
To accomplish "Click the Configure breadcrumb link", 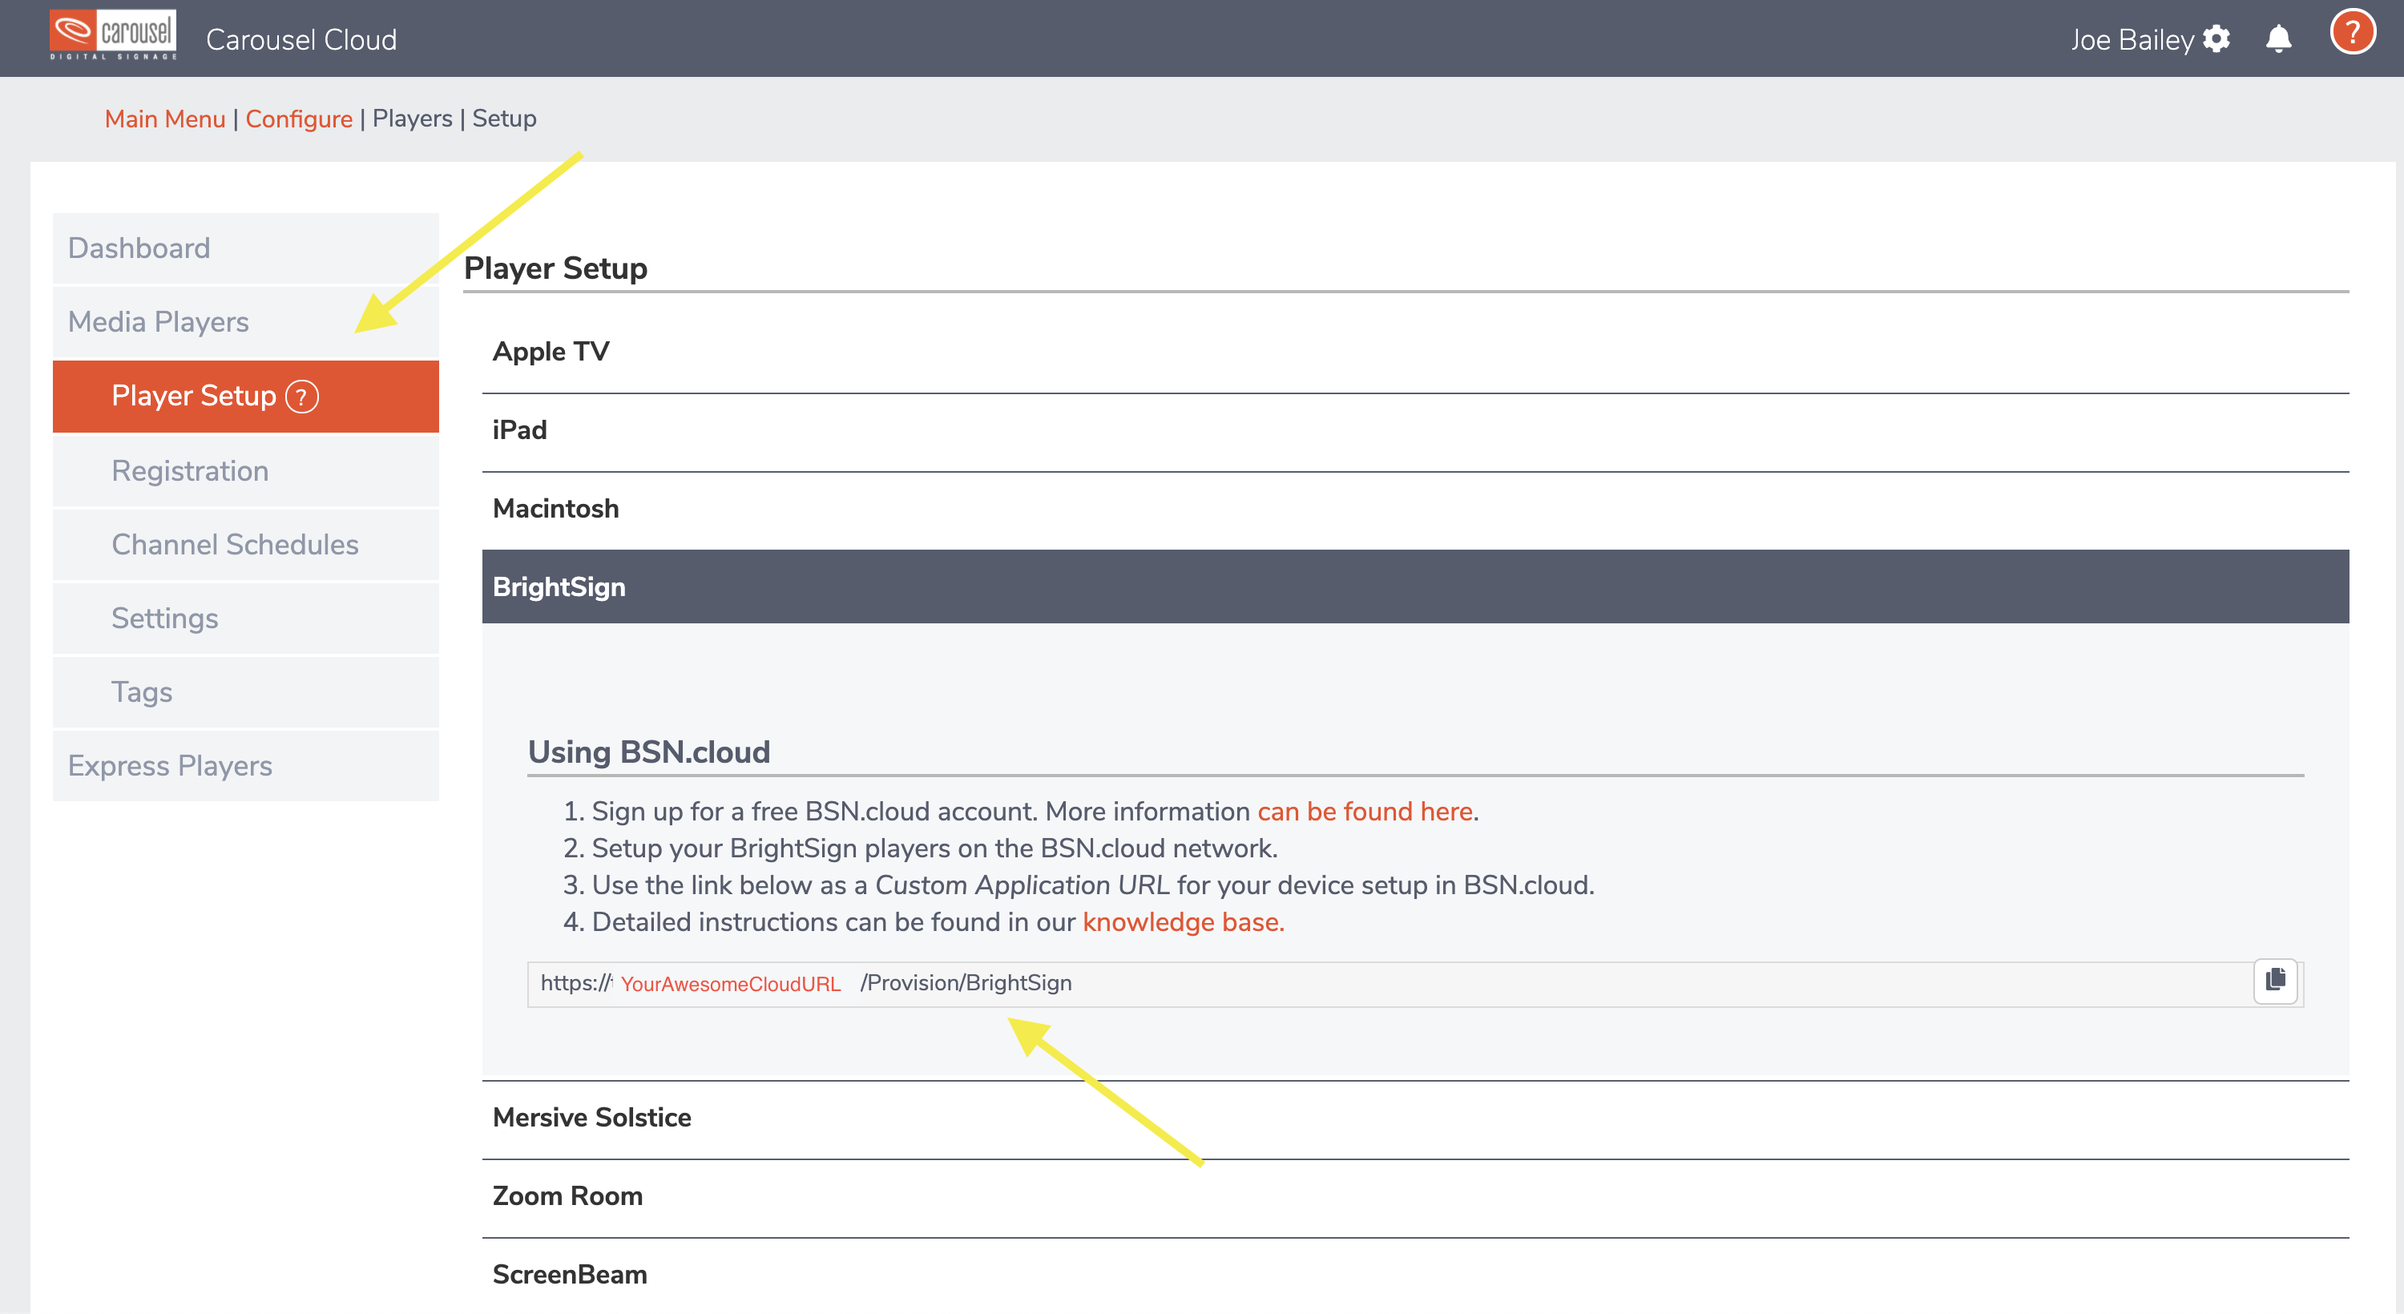I will point(299,119).
